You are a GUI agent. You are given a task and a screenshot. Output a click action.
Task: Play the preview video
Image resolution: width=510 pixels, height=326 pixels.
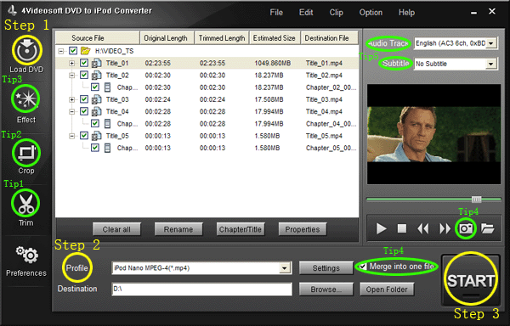coord(381,228)
